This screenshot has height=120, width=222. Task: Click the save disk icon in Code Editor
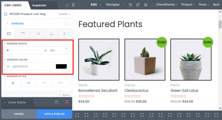(57, 102)
